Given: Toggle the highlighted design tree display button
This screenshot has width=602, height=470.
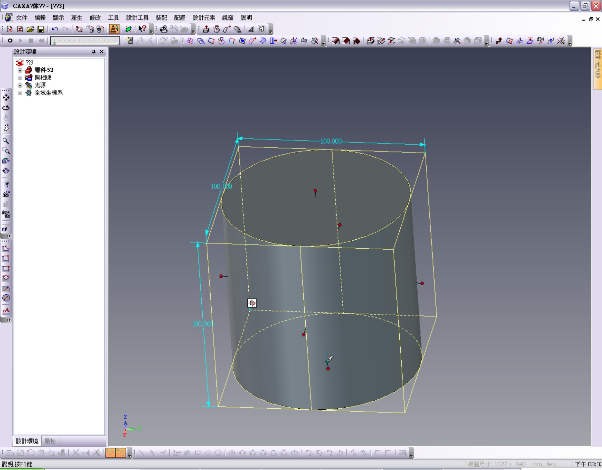Looking at the screenshot, I should click(x=114, y=29).
